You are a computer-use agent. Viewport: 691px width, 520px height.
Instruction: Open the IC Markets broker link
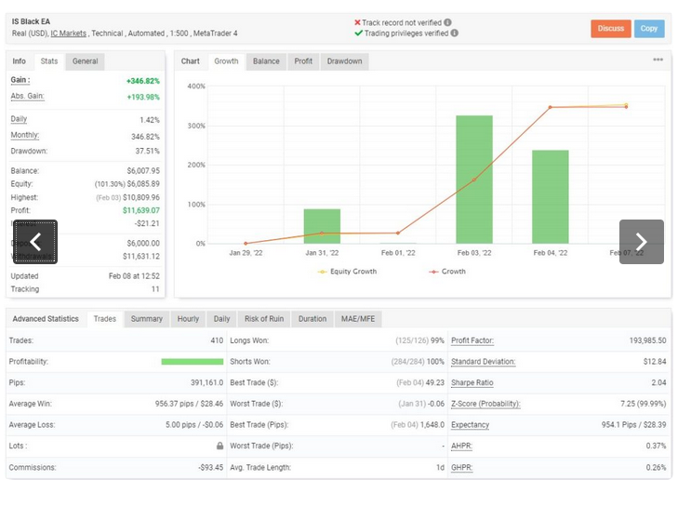[68, 33]
